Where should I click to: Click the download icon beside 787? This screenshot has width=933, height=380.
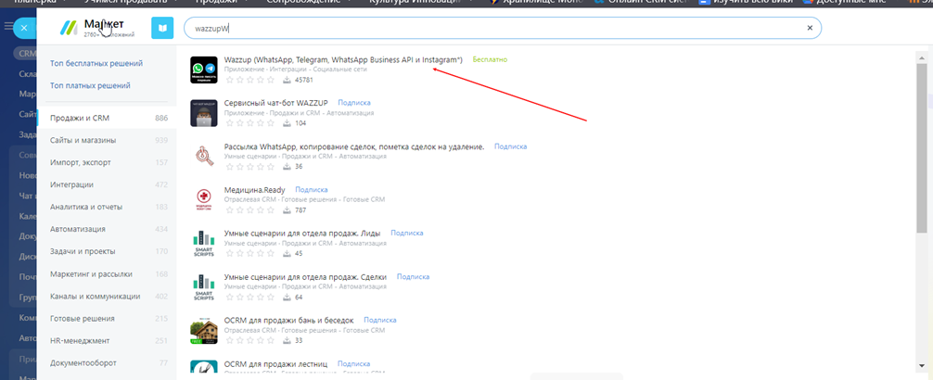(x=287, y=209)
